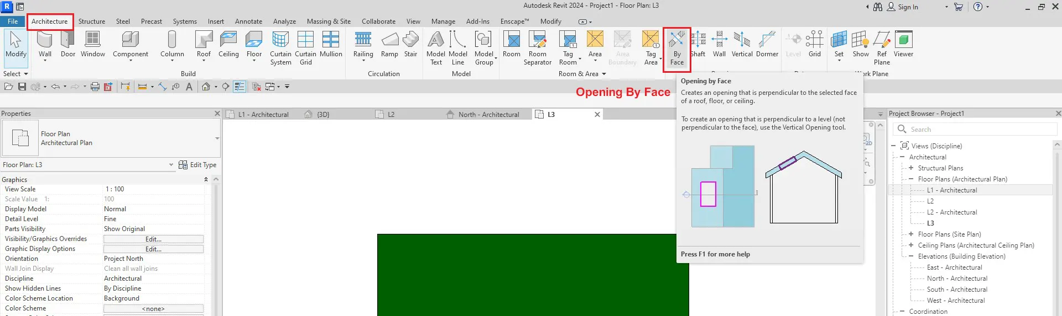Collapse Elevations (Building Elevation) node
The width and height of the screenshot is (1062, 316).
[x=911, y=256]
